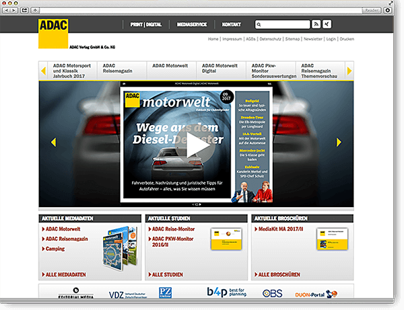Go to previous slide in main banner
Viewport: 404px width, 310px height.
[x=53, y=142]
